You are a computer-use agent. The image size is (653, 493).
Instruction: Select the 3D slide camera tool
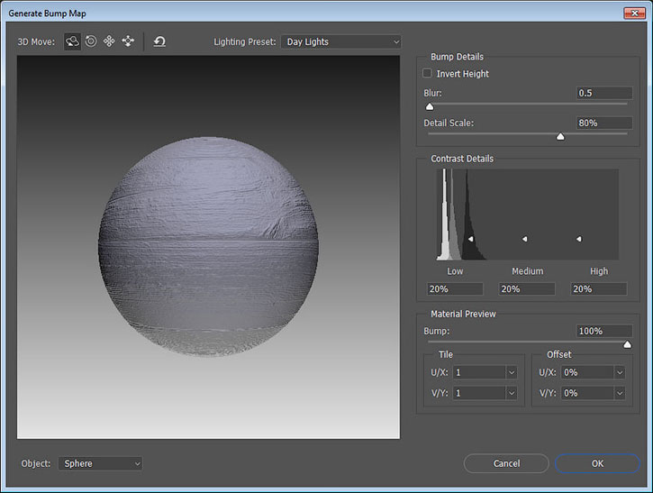[x=128, y=41]
